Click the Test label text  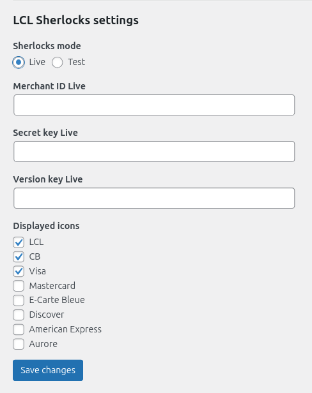coord(77,62)
